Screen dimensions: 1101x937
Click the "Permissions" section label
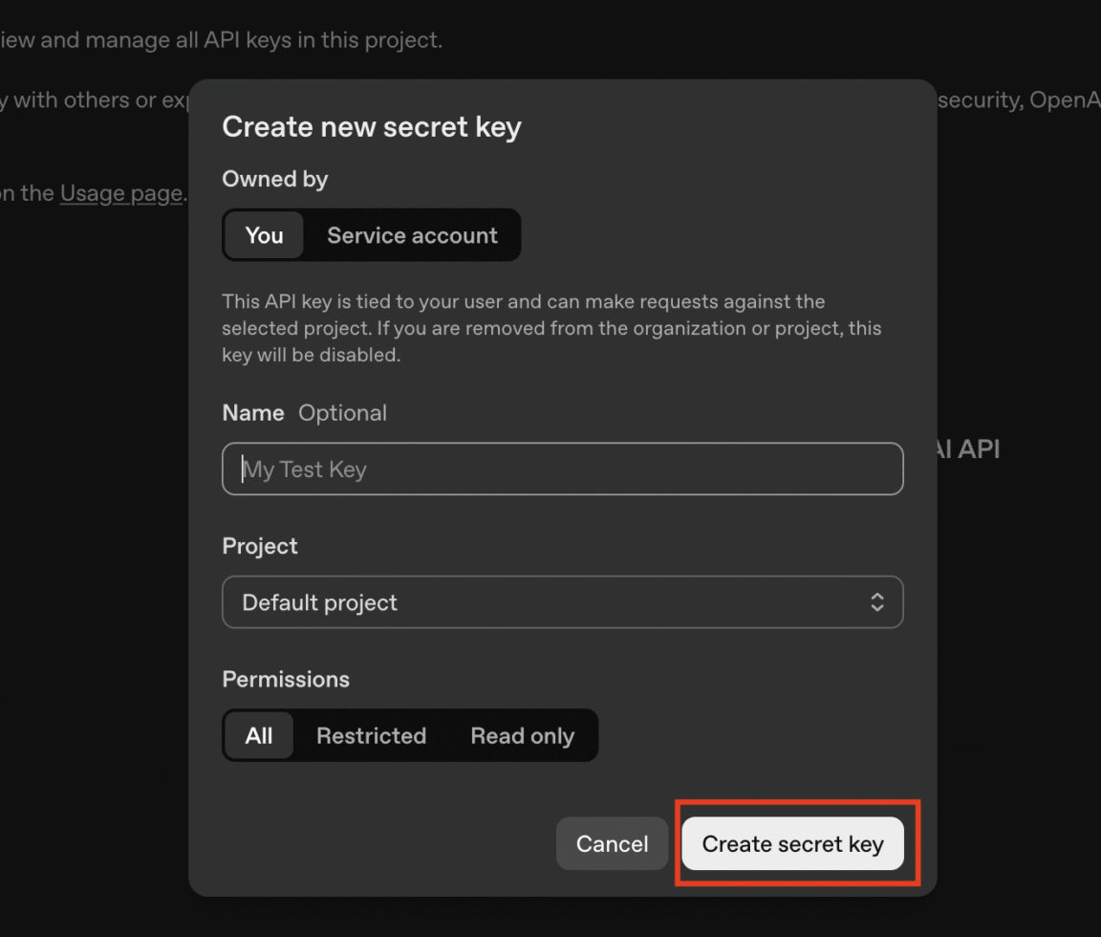286,679
